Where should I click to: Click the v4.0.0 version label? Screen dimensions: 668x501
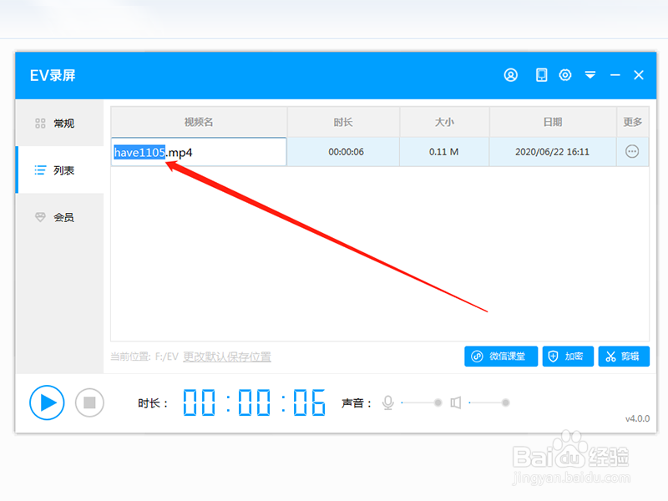637,419
